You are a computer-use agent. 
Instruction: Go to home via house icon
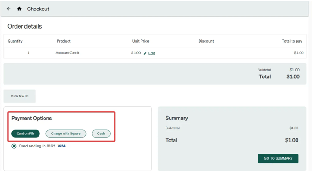pyautogui.click(x=19, y=9)
